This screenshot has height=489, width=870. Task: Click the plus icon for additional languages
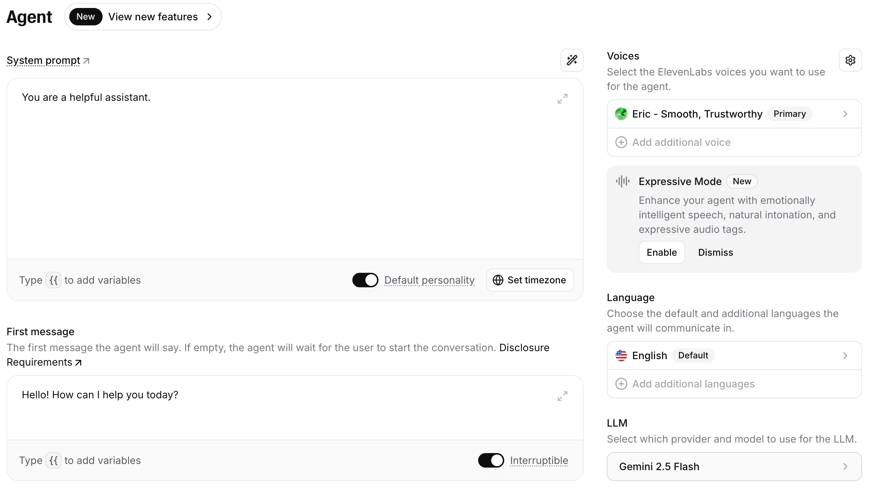pos(621,384)
